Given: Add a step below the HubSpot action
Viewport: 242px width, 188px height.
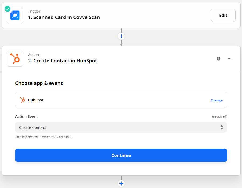Looking at the screenshot, I should click(121, 183).
